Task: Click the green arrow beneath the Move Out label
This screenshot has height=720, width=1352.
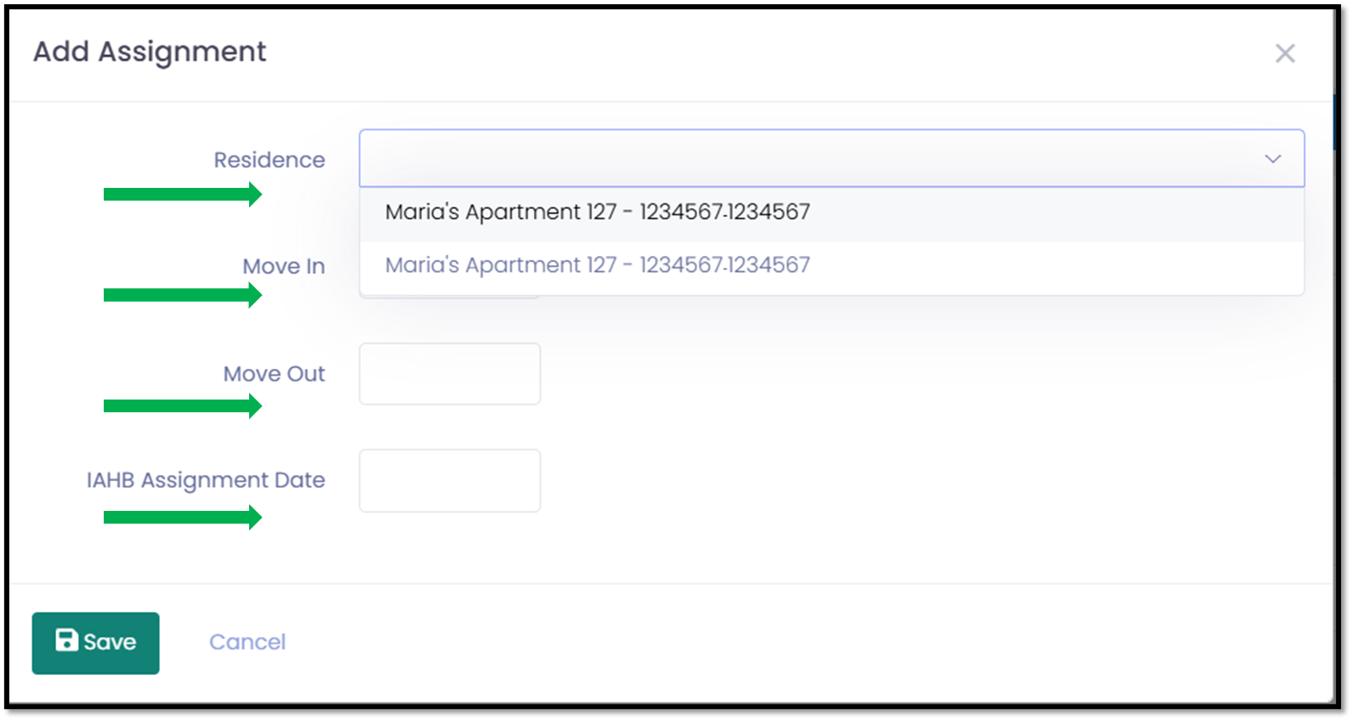Action: tap(183, 406)
